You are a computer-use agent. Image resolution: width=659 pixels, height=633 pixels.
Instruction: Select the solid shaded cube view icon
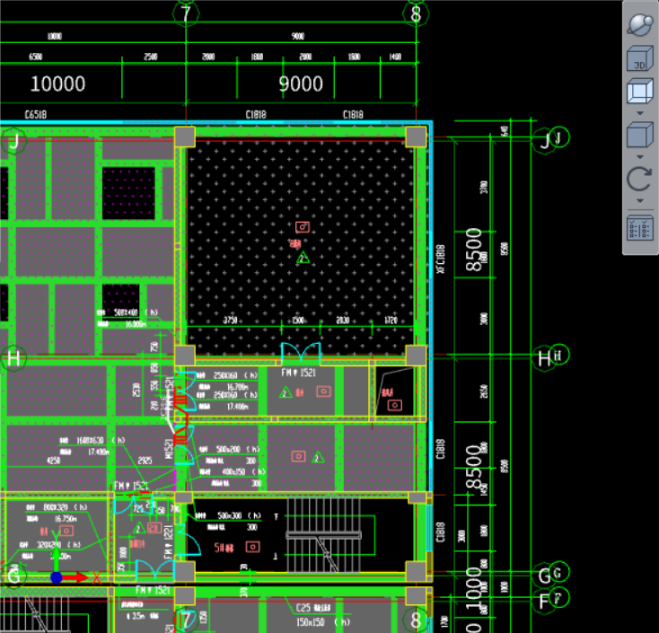pos(639,135)
